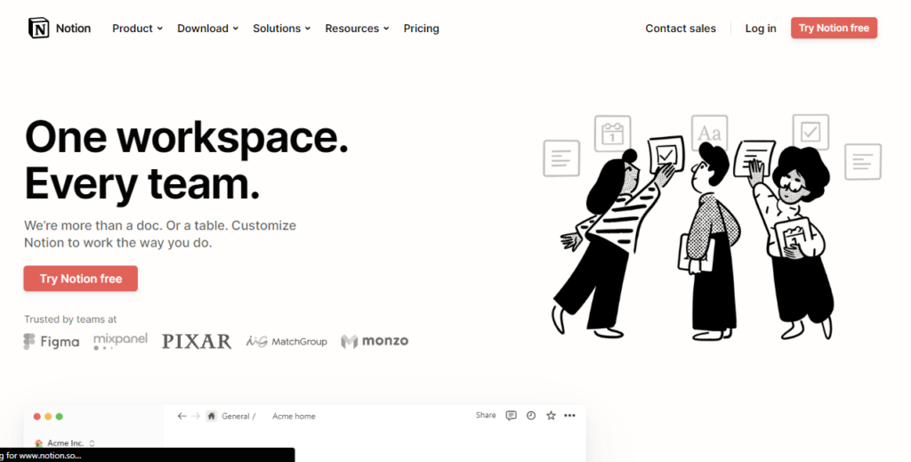Viewport: 911px width, 462px height.
Task: Open the three-dots more options menu
Action: pyautogui.click(x=569, y=416)
